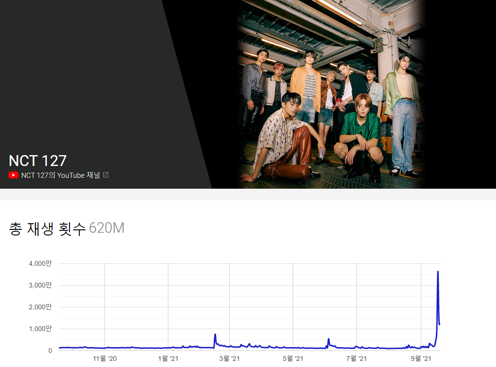Open the NCT 127의 YouTube 채널 link
Viewport: 496px width, 367px height.
(61, 175)
